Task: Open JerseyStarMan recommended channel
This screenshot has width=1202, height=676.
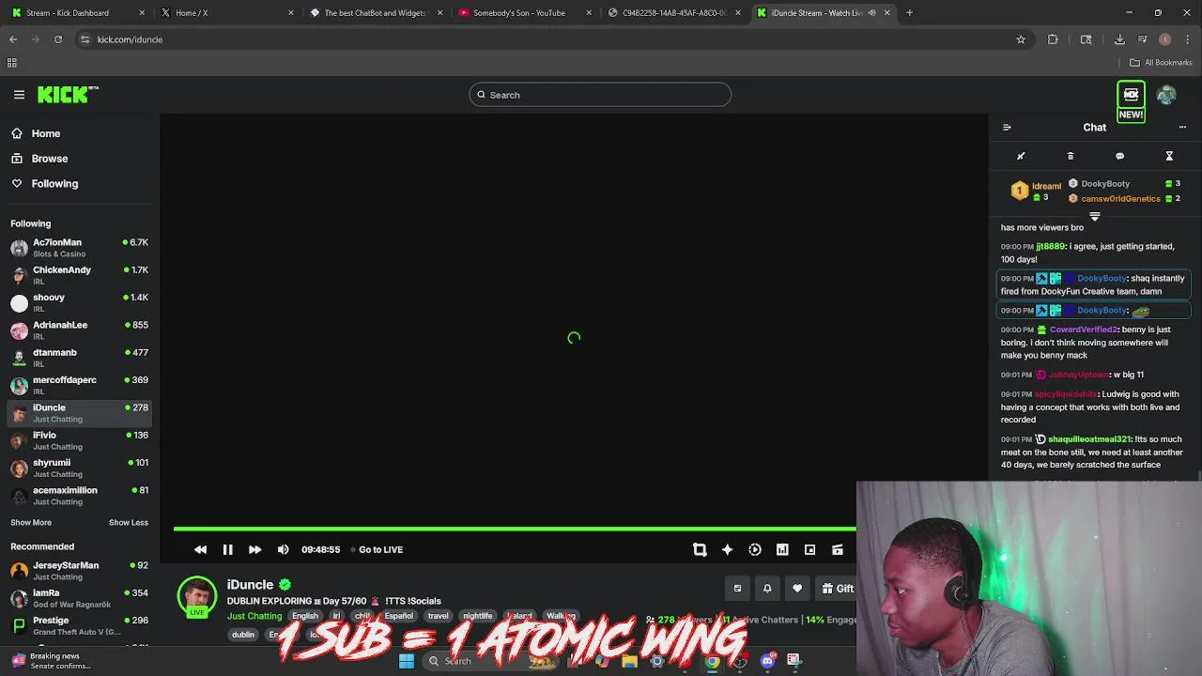Action: pyautogui.click(x=80, y=571)
